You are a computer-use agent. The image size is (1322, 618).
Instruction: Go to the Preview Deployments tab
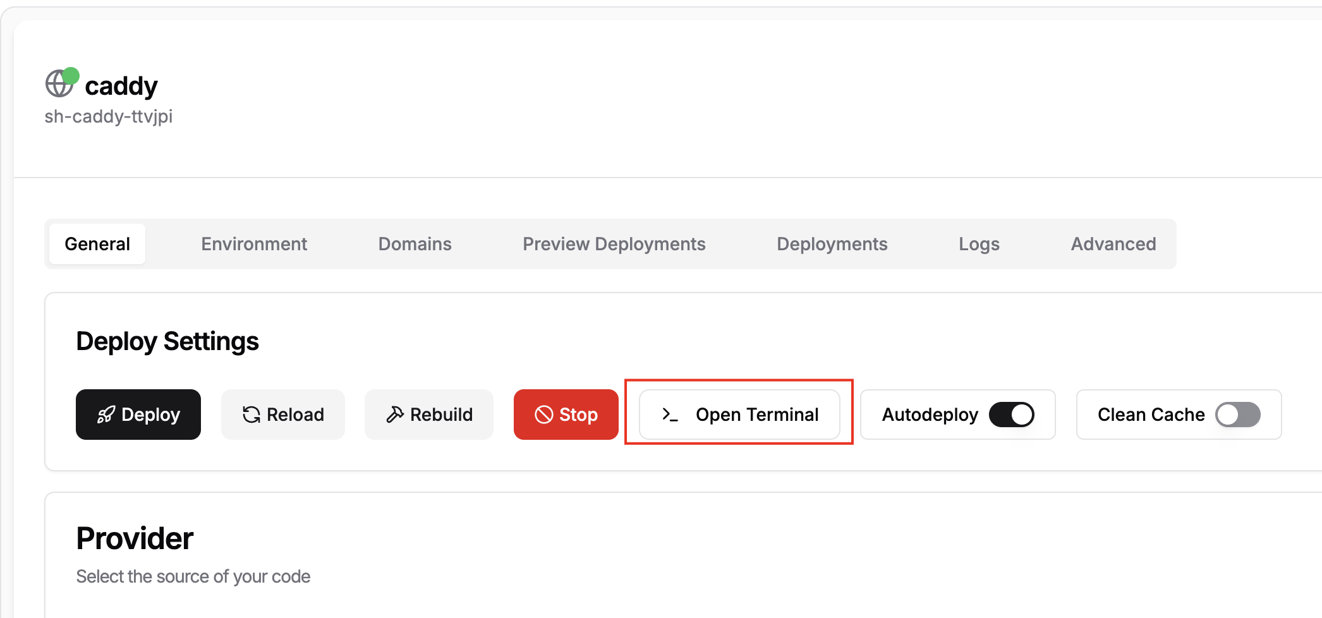[614, 244]
